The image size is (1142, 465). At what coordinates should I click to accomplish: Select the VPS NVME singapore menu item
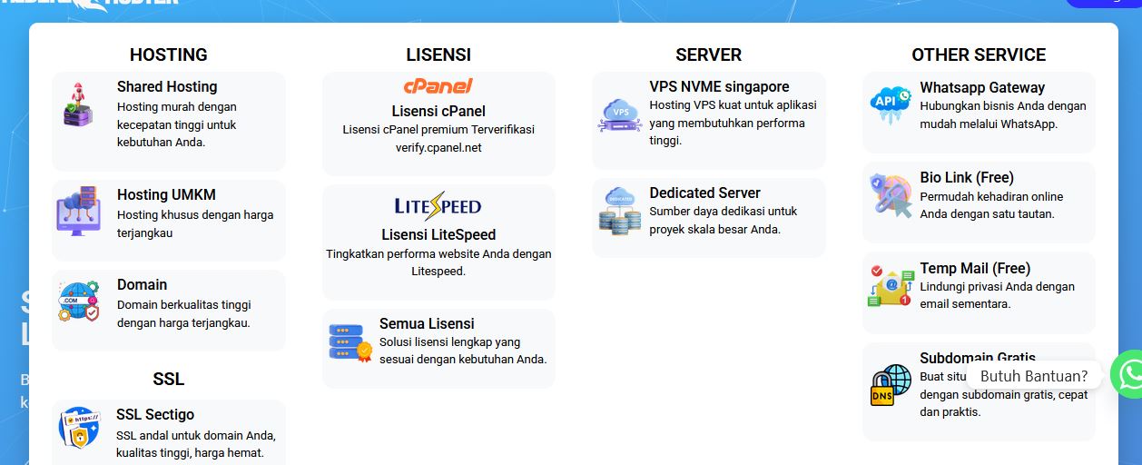pyautogui.click(x=719, y=86)
